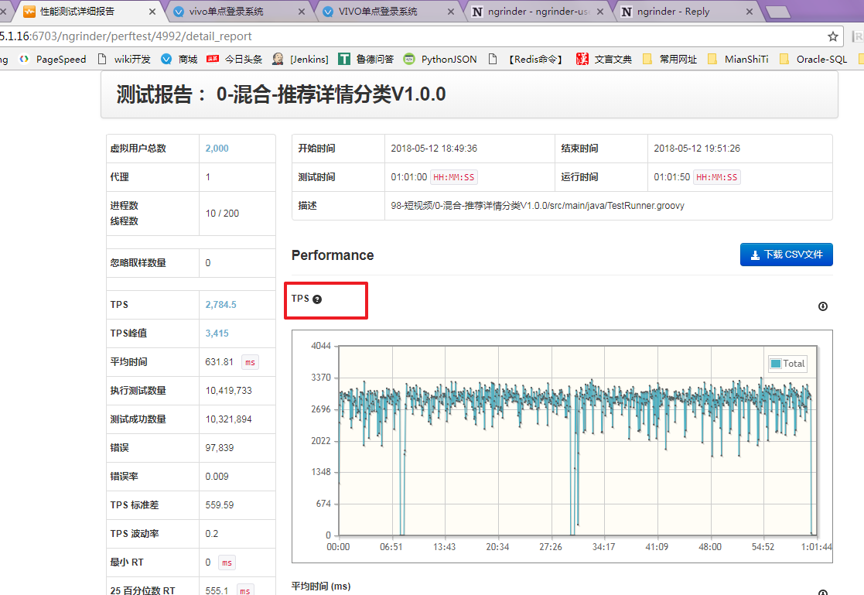Open the PythonJSON bookmark

pyautogui.click(x=440, y=59)
